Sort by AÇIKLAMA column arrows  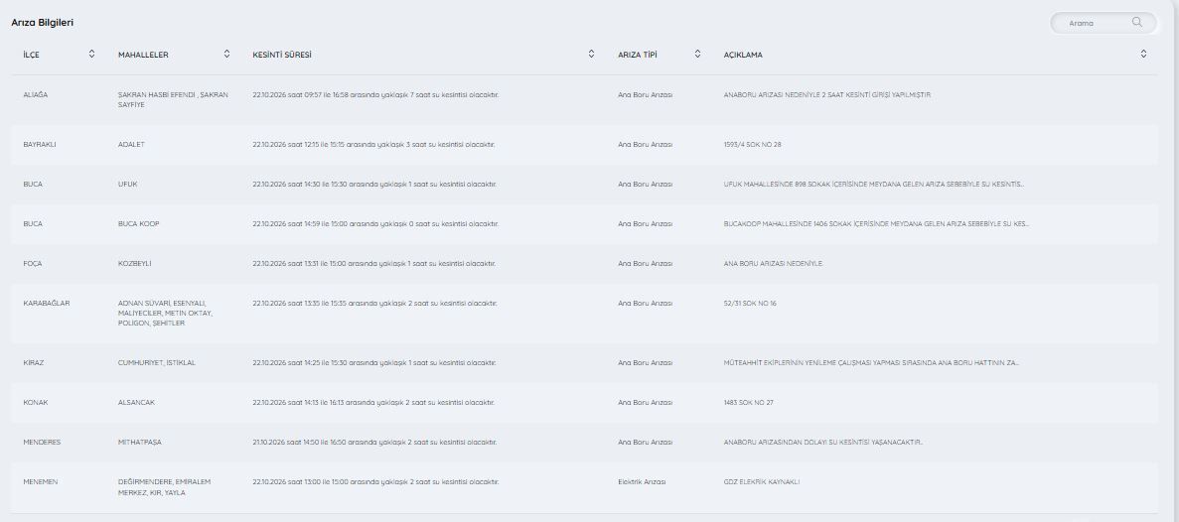[1143, 54]
